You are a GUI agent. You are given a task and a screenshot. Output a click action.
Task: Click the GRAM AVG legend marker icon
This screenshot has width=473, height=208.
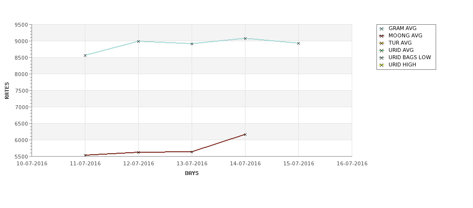[382, 29]
